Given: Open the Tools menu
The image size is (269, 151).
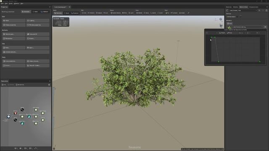Looking at the screenshot, I should [11, 4].
